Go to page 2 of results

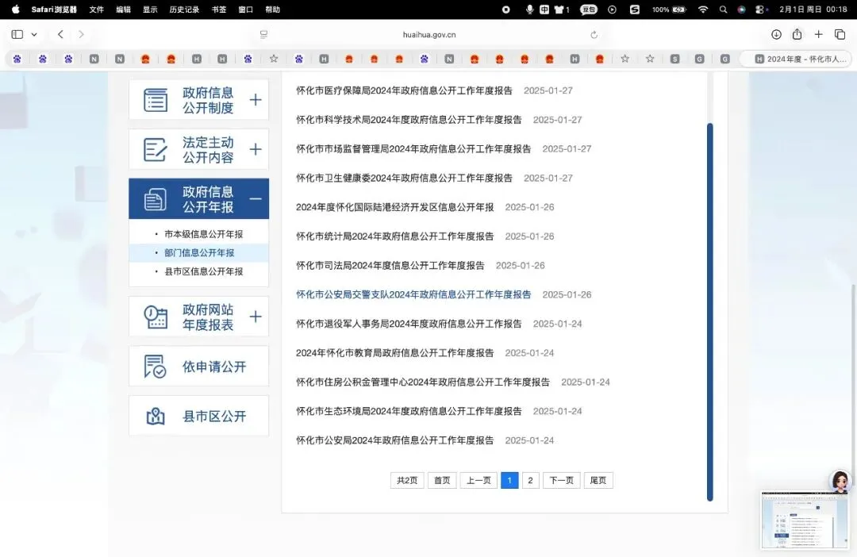530,481
